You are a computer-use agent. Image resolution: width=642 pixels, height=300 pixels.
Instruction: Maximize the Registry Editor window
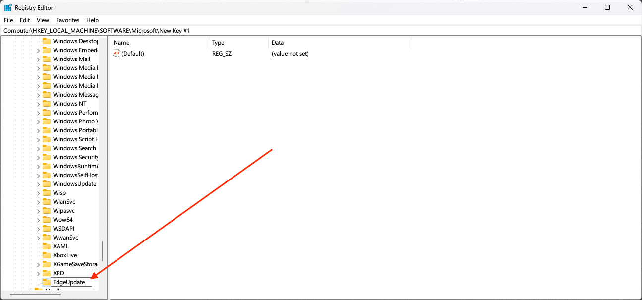click(607, 7)
